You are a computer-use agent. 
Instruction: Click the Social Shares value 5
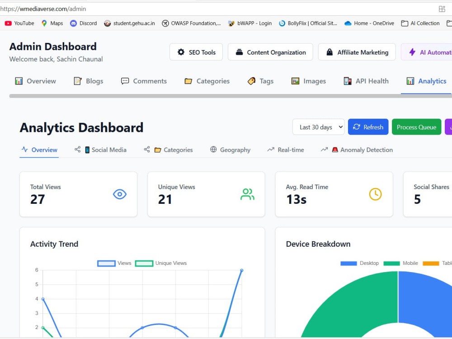click(417, 199)
